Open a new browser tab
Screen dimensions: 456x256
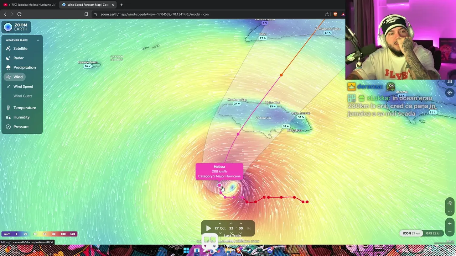(x=121, y=5)
